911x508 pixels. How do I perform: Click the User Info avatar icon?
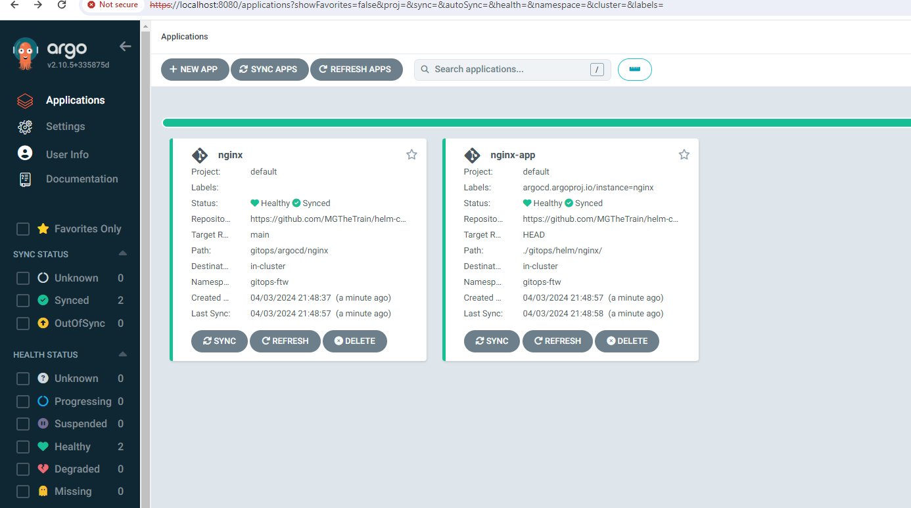(25, 154)
